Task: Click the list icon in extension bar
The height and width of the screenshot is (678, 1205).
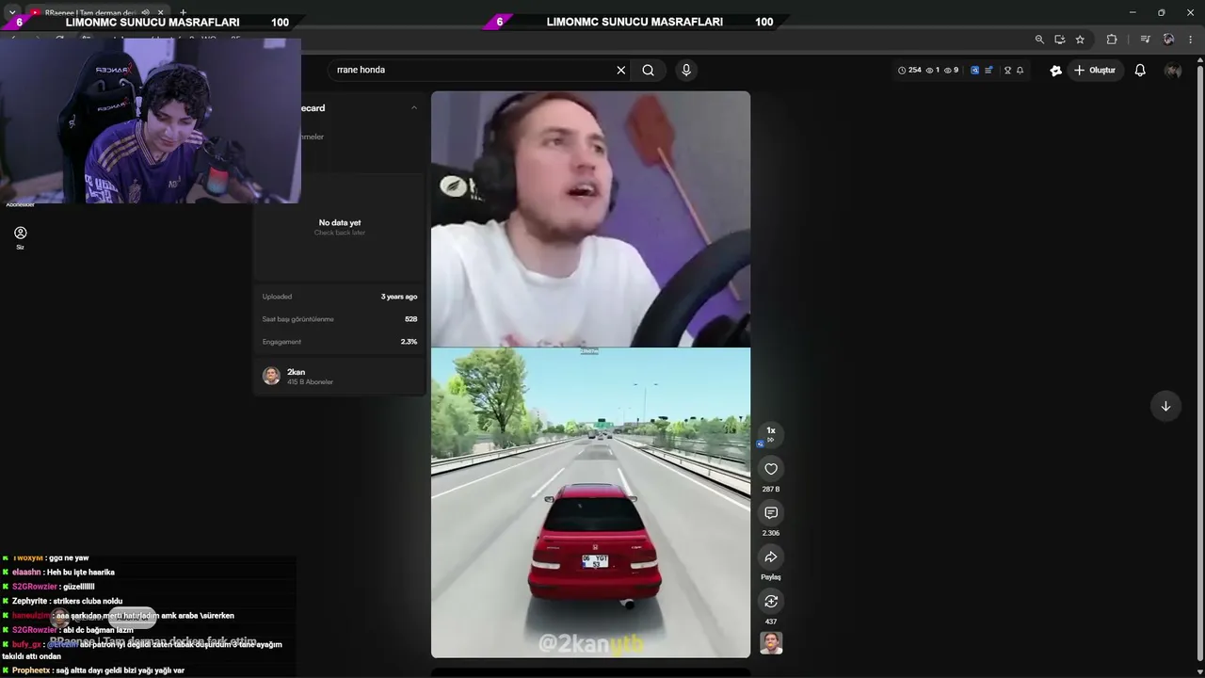Action: click(x=988, y=70)
